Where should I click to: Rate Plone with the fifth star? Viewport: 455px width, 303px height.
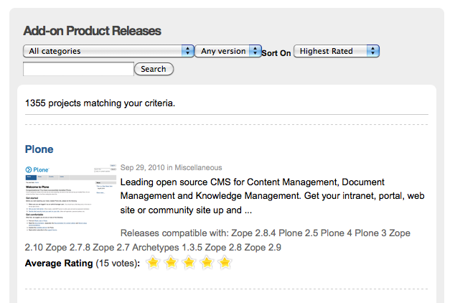[225, 263]
